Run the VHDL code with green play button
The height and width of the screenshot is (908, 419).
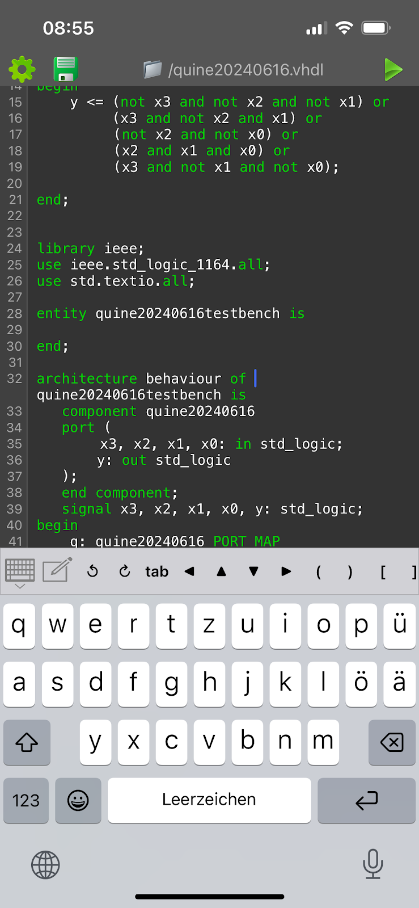393,70
